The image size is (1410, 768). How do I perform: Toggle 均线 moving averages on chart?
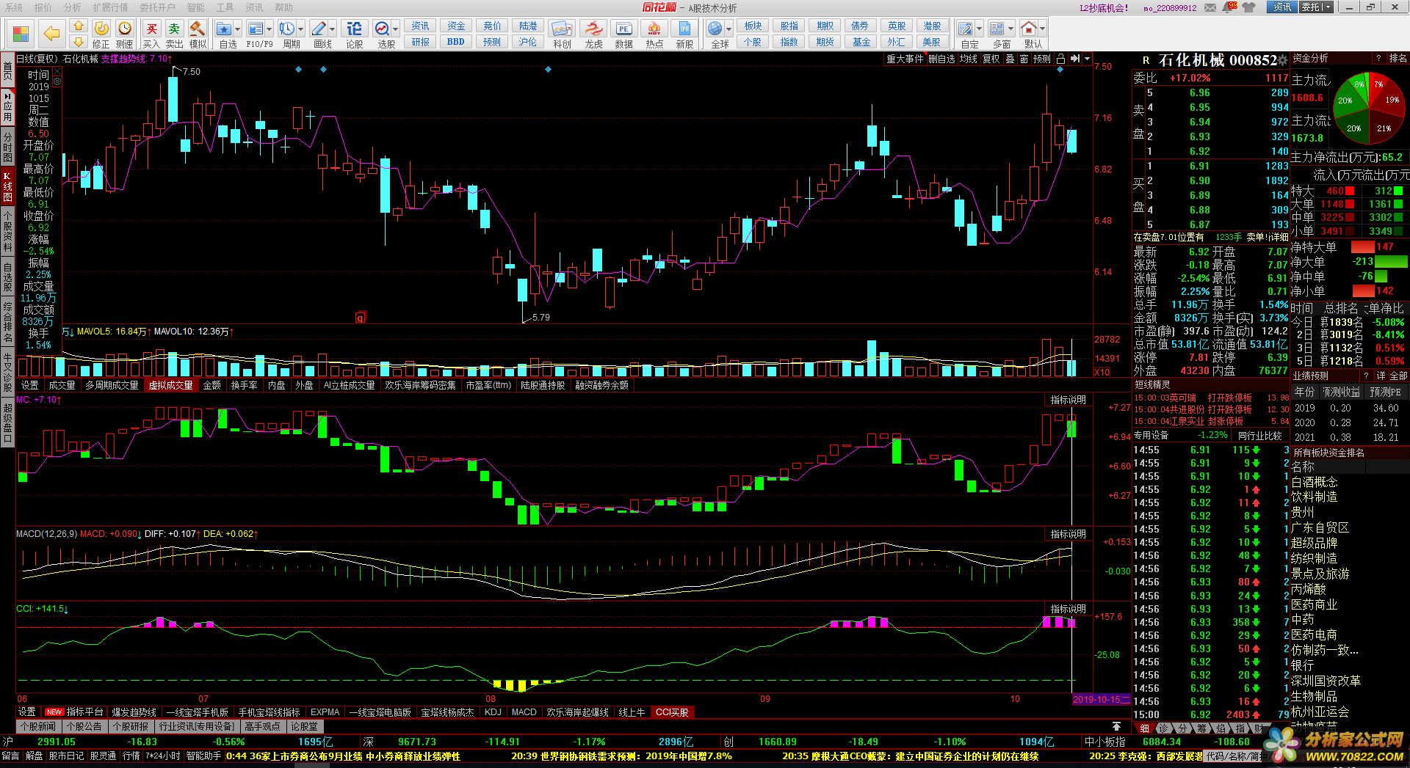969,59
